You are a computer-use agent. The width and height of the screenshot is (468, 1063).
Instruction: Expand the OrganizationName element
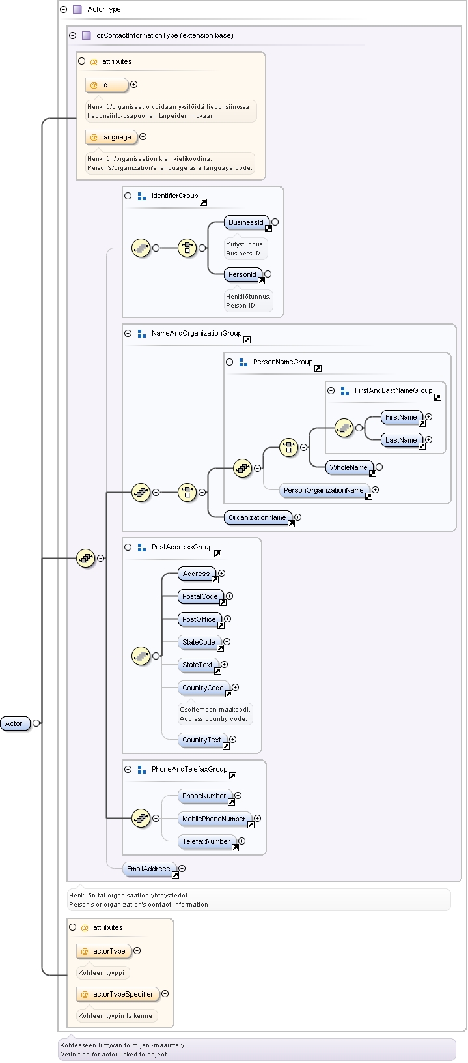[297, 517]
